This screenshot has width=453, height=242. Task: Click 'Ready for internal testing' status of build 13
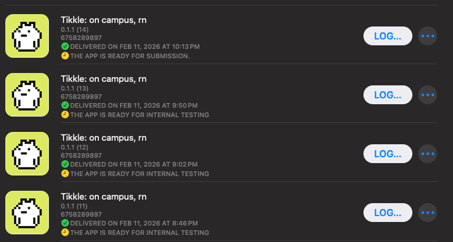point(140,115)
